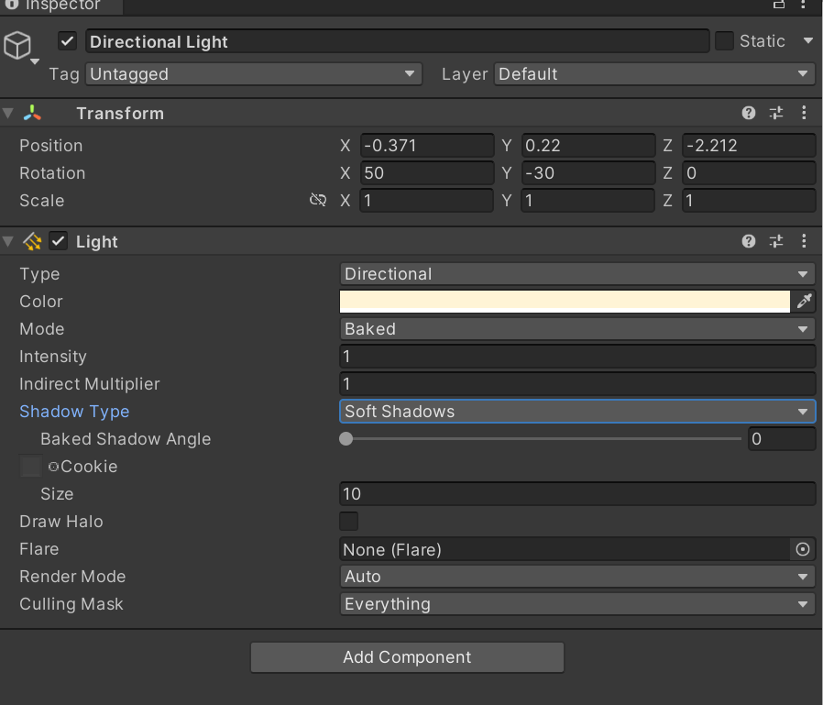Image resolution: width=823 pixels, height=705 pixels.
Task: Open the Flare object picker circle
Action: [803, 549]
